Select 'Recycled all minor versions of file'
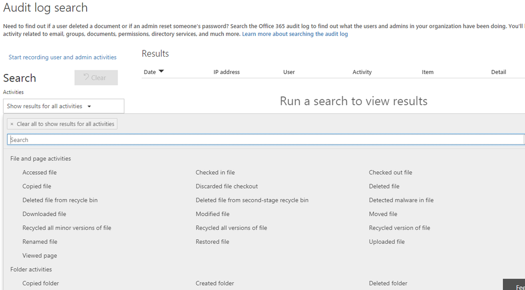This screenshot has width=525, height=290. coord(67,228)
